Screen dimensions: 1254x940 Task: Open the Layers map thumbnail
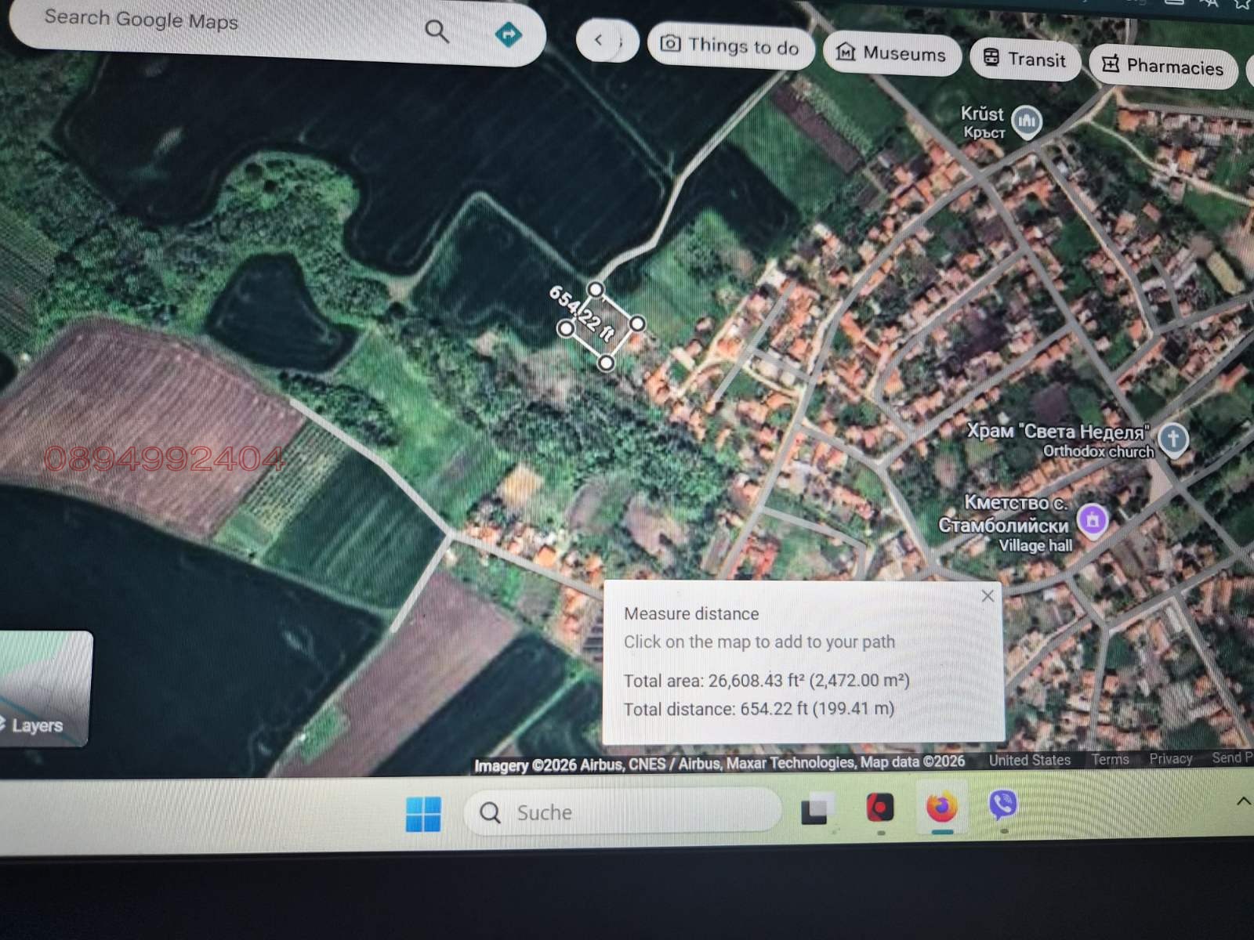[45, 688]
